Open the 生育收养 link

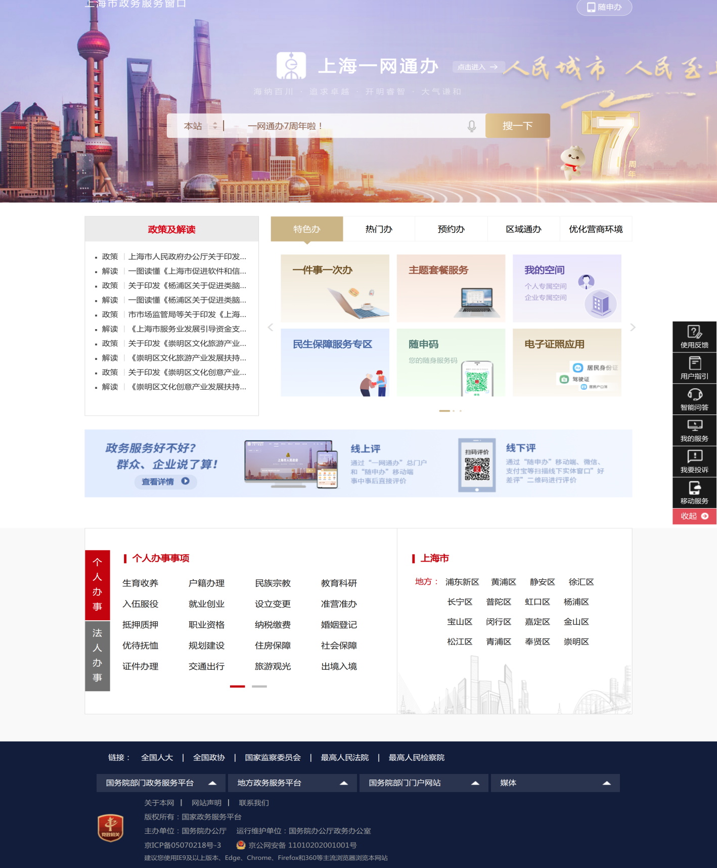141,583
